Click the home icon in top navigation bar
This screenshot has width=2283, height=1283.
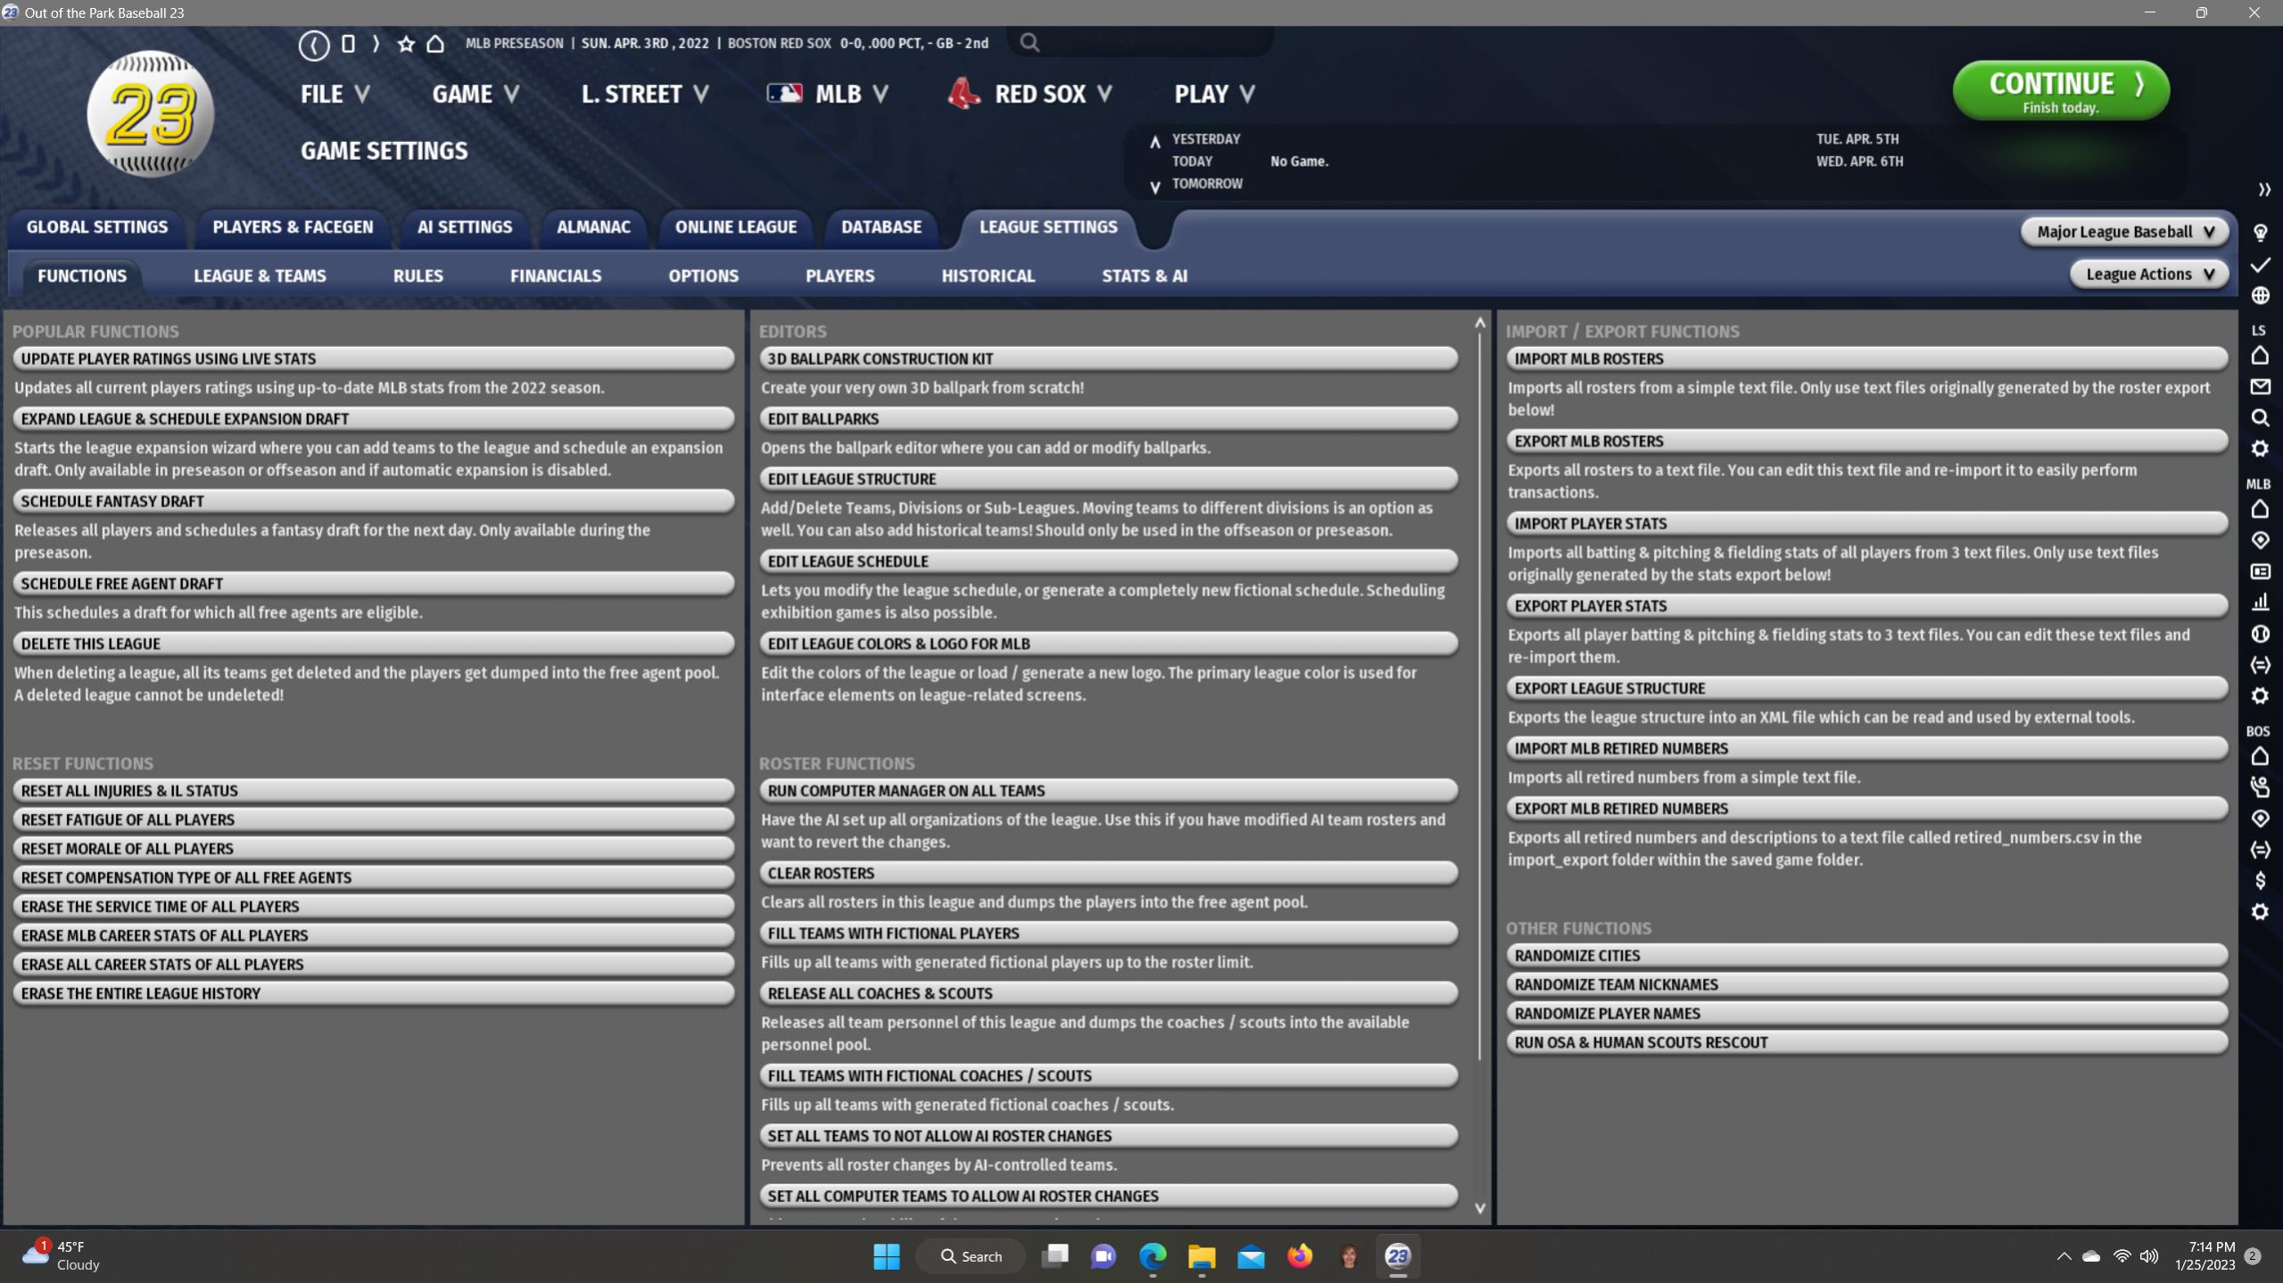(x=435, y=44)
